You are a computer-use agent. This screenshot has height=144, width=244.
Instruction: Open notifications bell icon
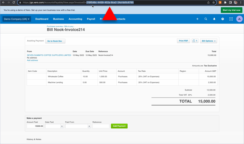(214, 19)
